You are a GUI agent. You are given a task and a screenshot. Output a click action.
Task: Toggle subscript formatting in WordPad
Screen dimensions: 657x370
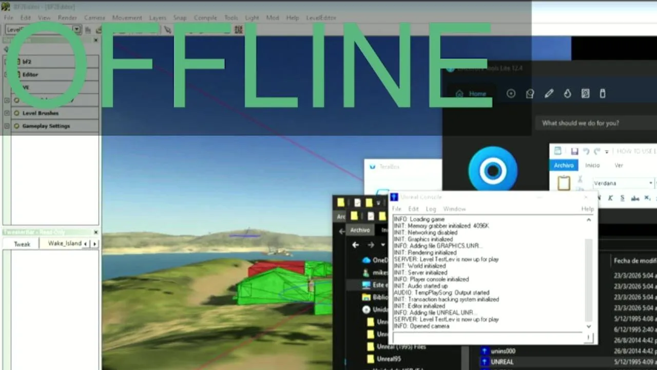point(647,198)
